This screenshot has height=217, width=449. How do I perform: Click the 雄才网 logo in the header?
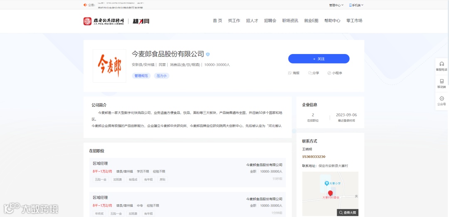tap(141, 21)
